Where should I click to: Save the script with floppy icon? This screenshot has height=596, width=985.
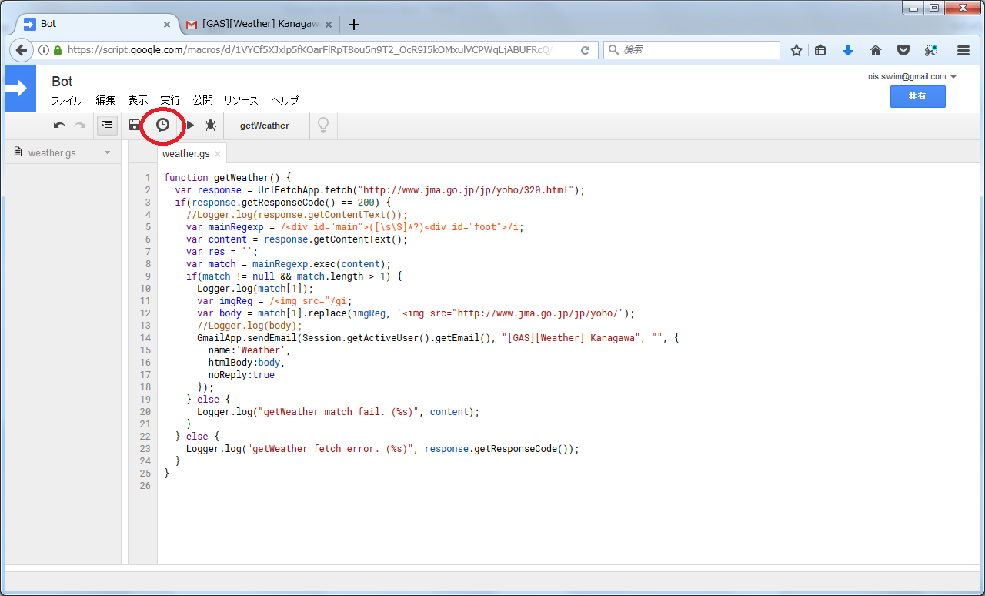pos(135,125)
